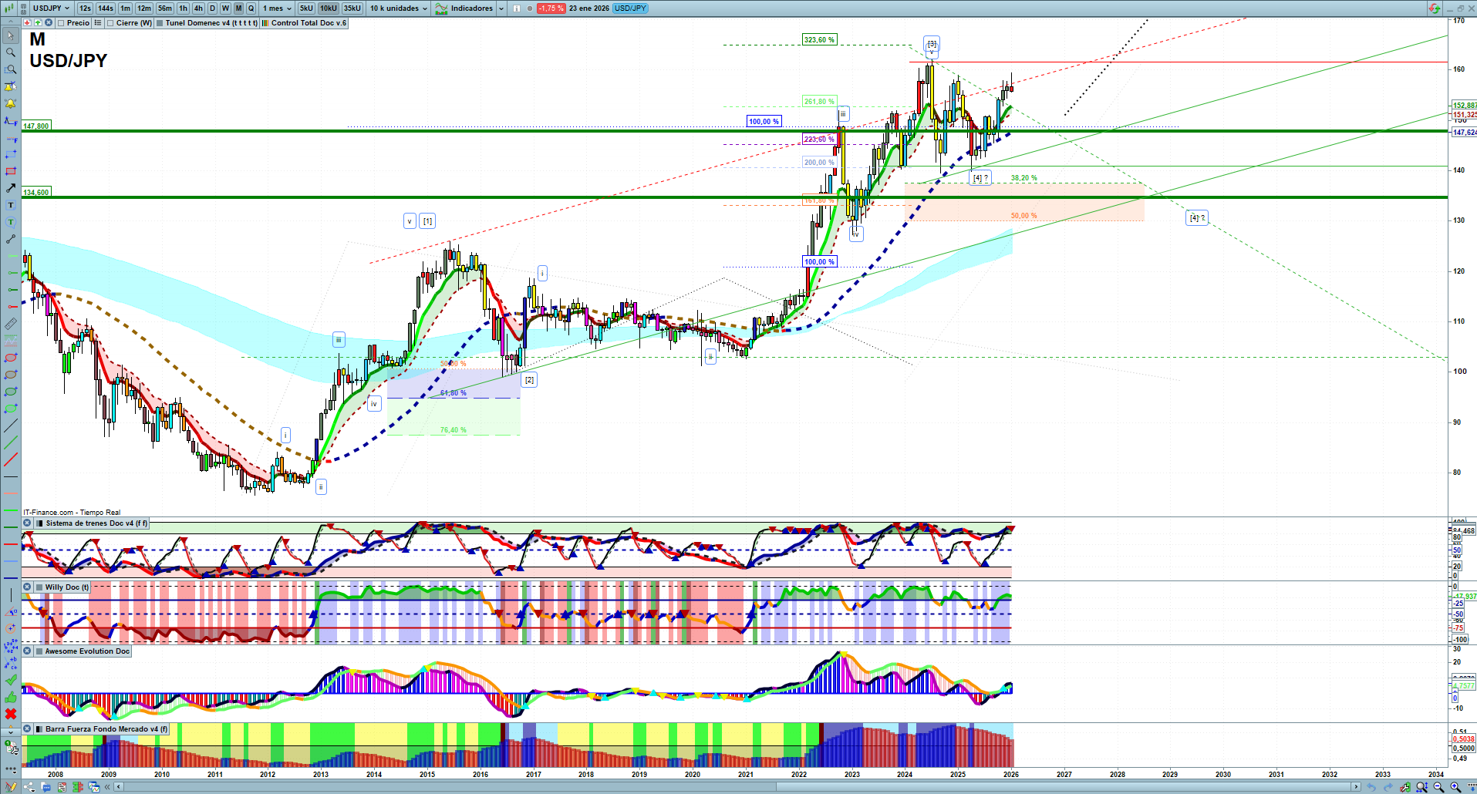Open the '1 mes' history dropdown

tap(277, 8)
